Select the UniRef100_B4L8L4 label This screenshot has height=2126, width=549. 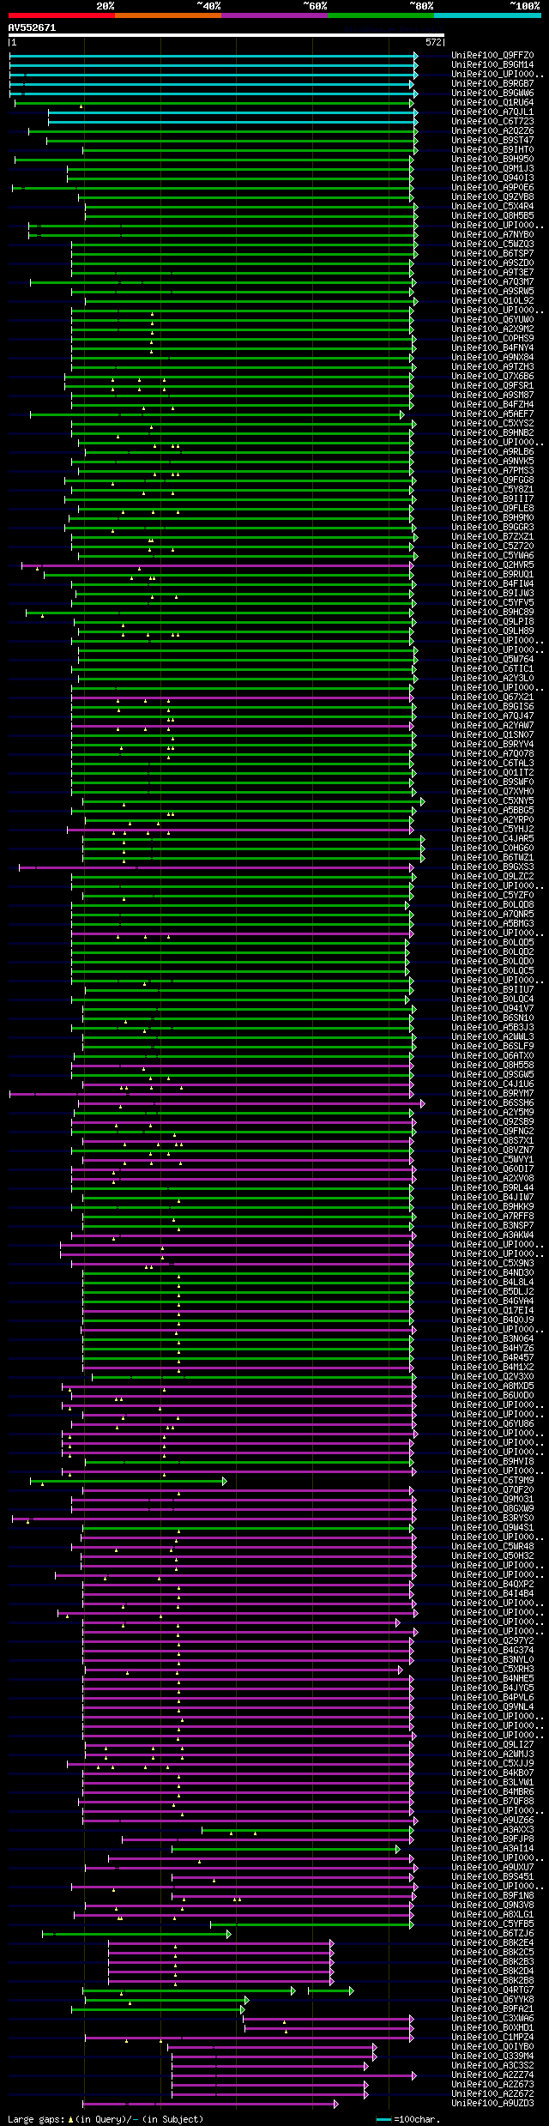click(x=492, y=1283)
